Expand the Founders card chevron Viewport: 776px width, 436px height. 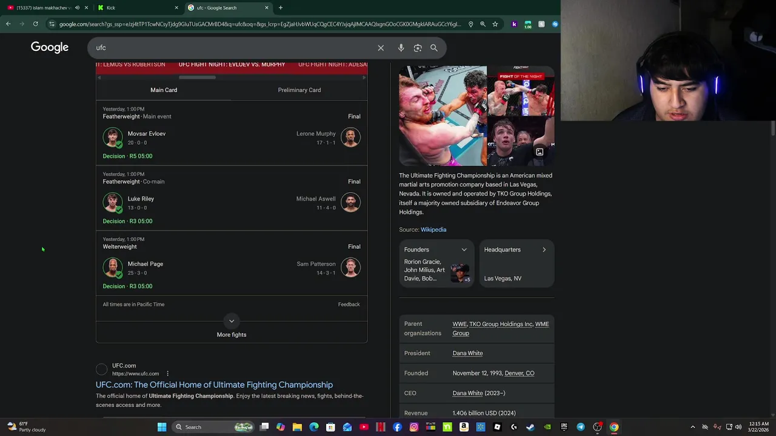point(464,249)
